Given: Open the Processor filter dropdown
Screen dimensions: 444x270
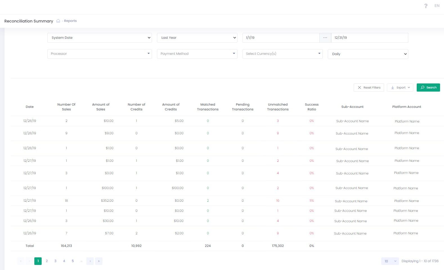Looking at the screenshot, I should click(x=100, y=54).
